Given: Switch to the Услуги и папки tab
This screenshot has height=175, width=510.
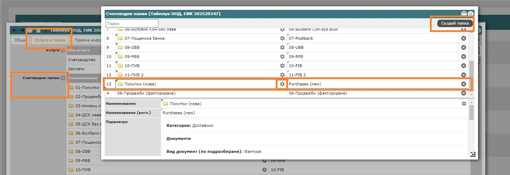Looking at the screenshot, I should click(50, 40).
